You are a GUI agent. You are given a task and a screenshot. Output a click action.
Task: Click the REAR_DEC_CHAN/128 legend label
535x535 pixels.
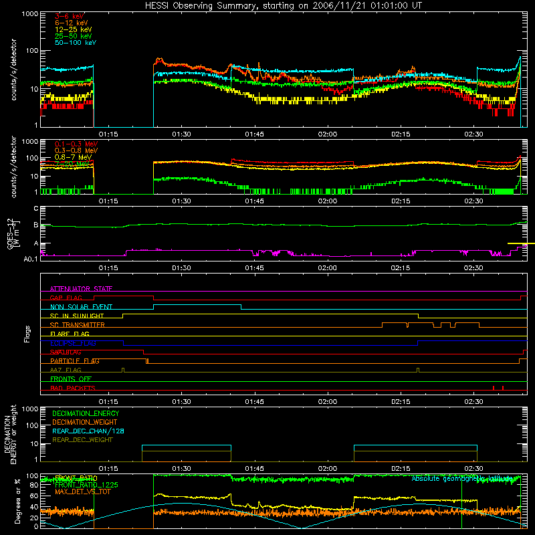pyautogui.click(x=88, y=431)
